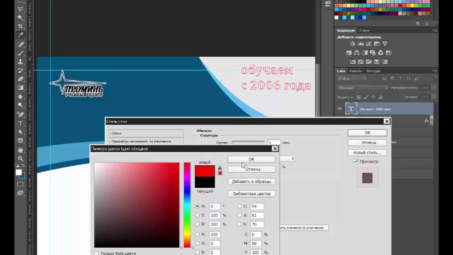The height and width of the screenshot is (255, 453).
Task: Select the S saturation radio button
Action: [197, 215]
